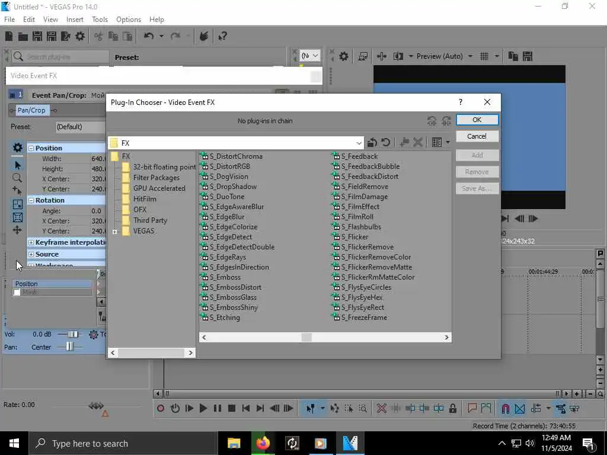Expand the Source section
The height and width of the screenshot is (455, 607).
click(31, 255)
